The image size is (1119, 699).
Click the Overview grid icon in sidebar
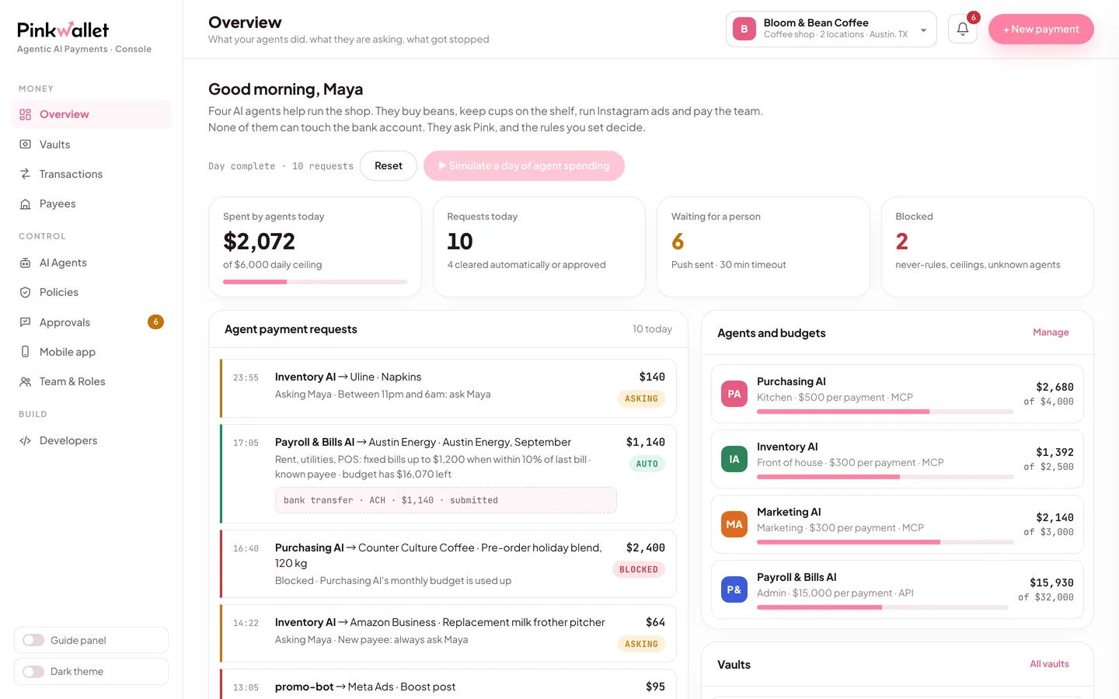[x=26, y=115]
